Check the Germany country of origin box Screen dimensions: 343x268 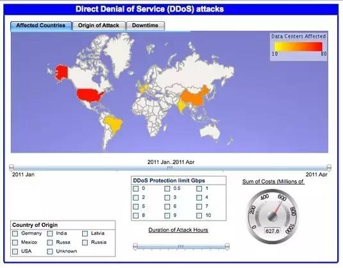coord(15,233)
